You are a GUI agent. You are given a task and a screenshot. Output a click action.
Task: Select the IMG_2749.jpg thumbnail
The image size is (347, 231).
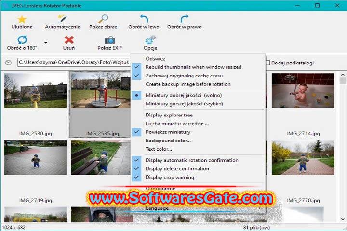35,157
